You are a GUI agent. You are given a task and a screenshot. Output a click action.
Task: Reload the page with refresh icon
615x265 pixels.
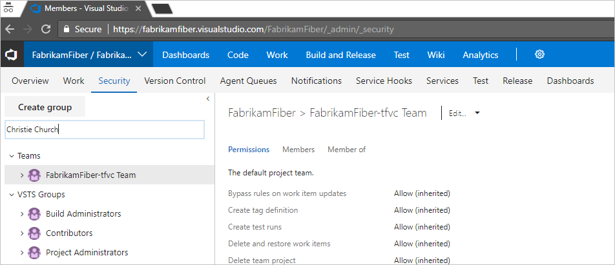click(46, 29)
